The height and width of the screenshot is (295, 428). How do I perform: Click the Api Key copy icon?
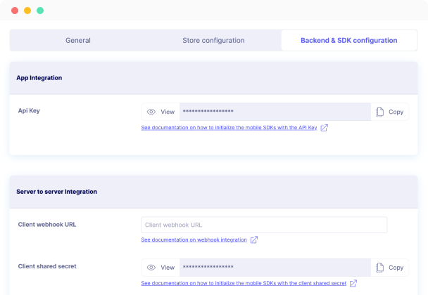point(379,112)
